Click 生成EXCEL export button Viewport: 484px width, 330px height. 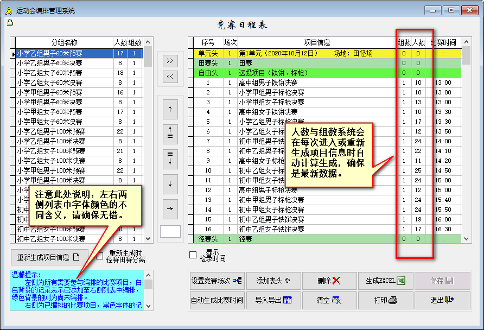click(385, 281)
